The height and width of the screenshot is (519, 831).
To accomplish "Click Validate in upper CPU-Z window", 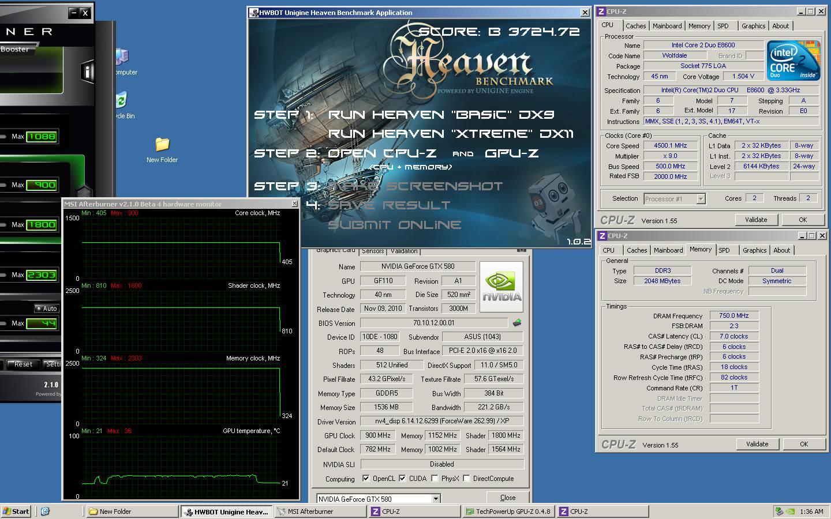I will click(756, 220).
